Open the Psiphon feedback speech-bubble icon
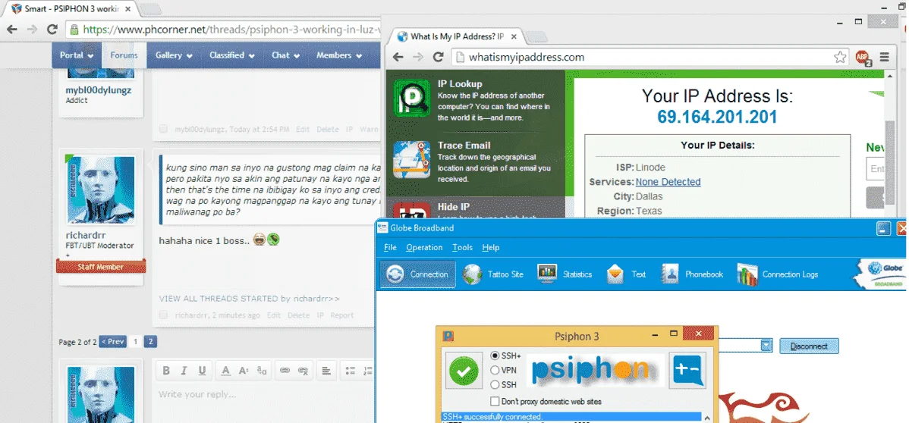Viewport: 909px width, 423px height. pos(687,370)
